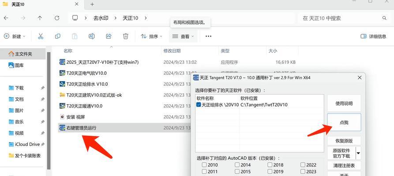Expand the chevron after 天正10 in breadcrumb
This screenshot has width=394, height=176.
pyautogui.click(x=146, y=18)
